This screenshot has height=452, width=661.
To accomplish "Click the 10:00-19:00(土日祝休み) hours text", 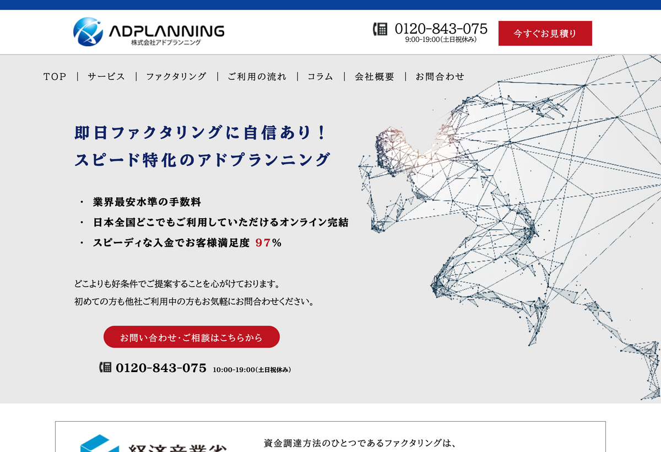I will click(x=252, y=370).
